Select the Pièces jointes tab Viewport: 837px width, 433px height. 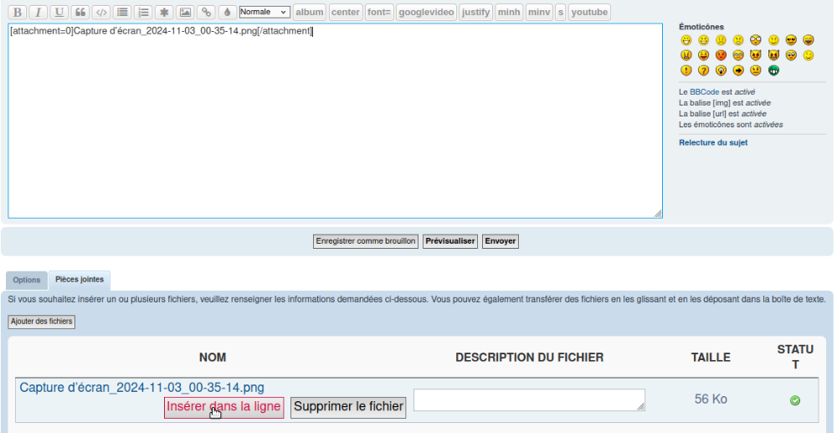pyautogui.click(x=80, y=280)
